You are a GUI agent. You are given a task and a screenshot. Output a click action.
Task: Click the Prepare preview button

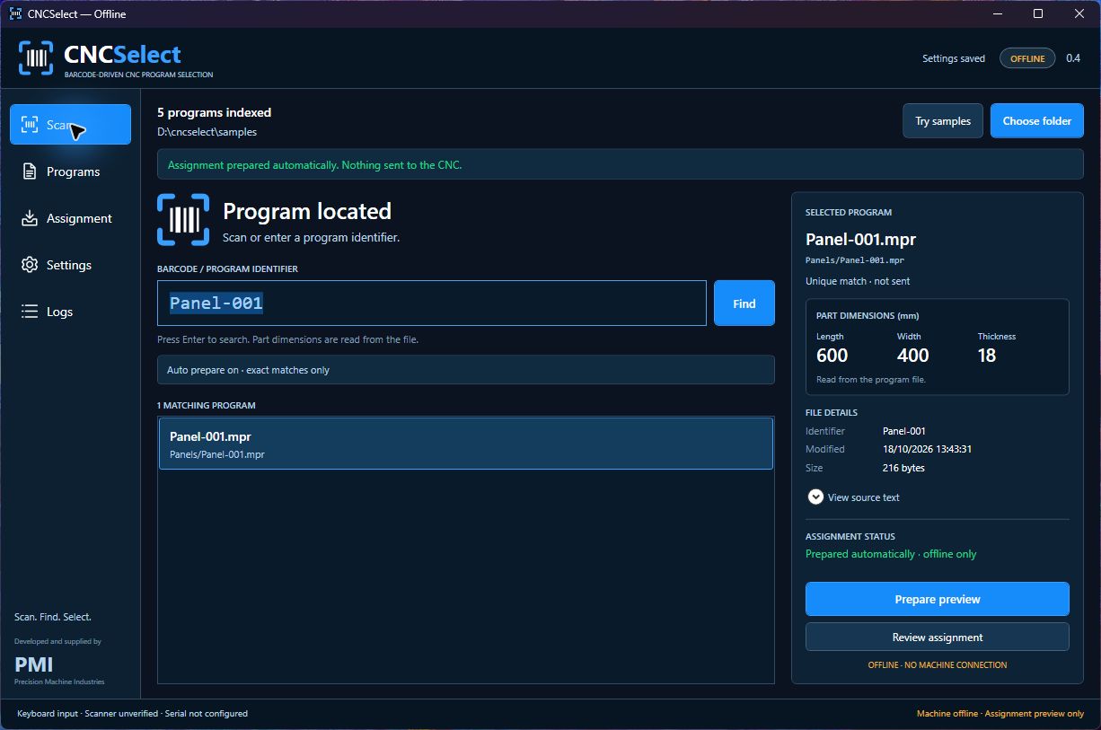pos(938,599)
